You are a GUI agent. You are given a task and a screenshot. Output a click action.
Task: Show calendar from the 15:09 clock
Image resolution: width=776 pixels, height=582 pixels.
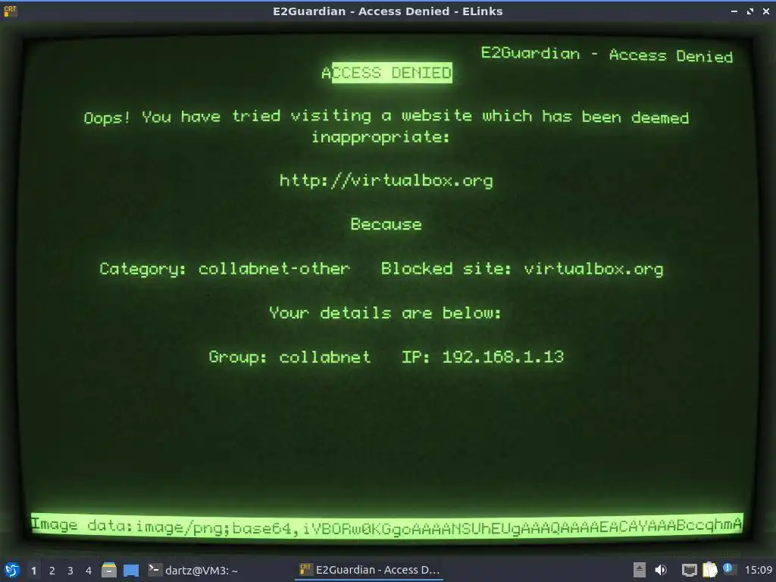(758, 570)
